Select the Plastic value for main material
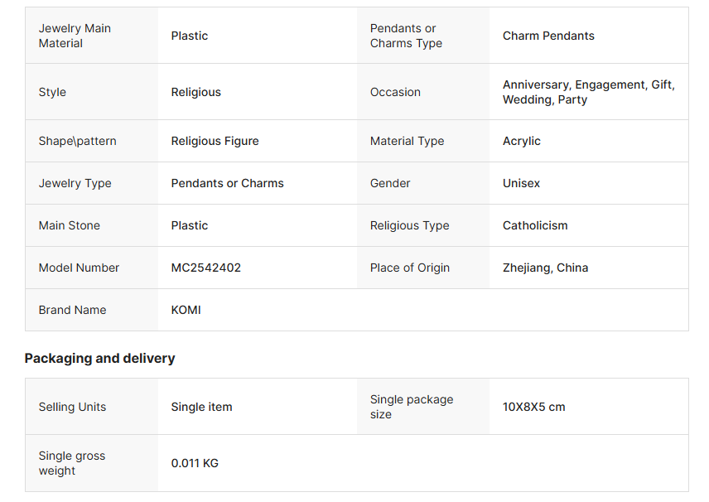The width and height of the screenshot is (709, 502). [x=190, y=36]
